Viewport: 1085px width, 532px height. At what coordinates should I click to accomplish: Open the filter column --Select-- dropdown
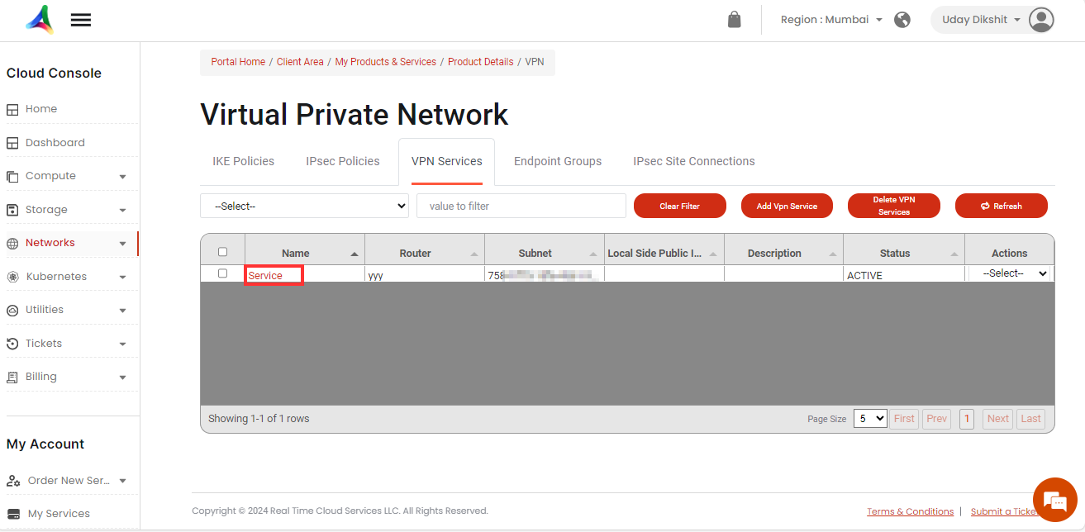point(304,206)
